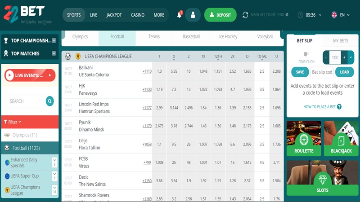This screenshot has width=360, height=202.
Task: Click the trophy icon of Top Championships
Action: point(6,40)
